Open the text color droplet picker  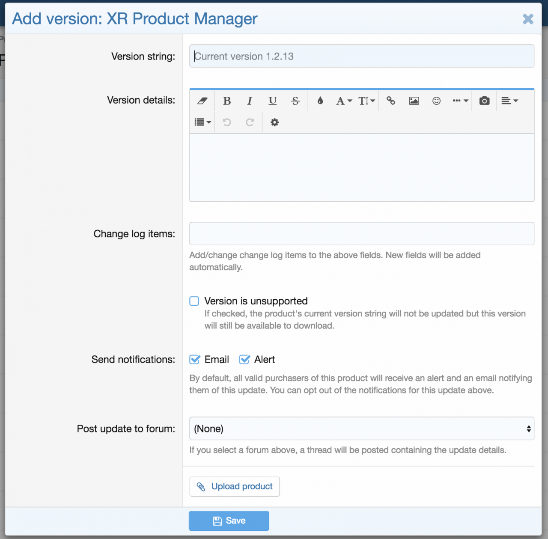pos(320,101)
